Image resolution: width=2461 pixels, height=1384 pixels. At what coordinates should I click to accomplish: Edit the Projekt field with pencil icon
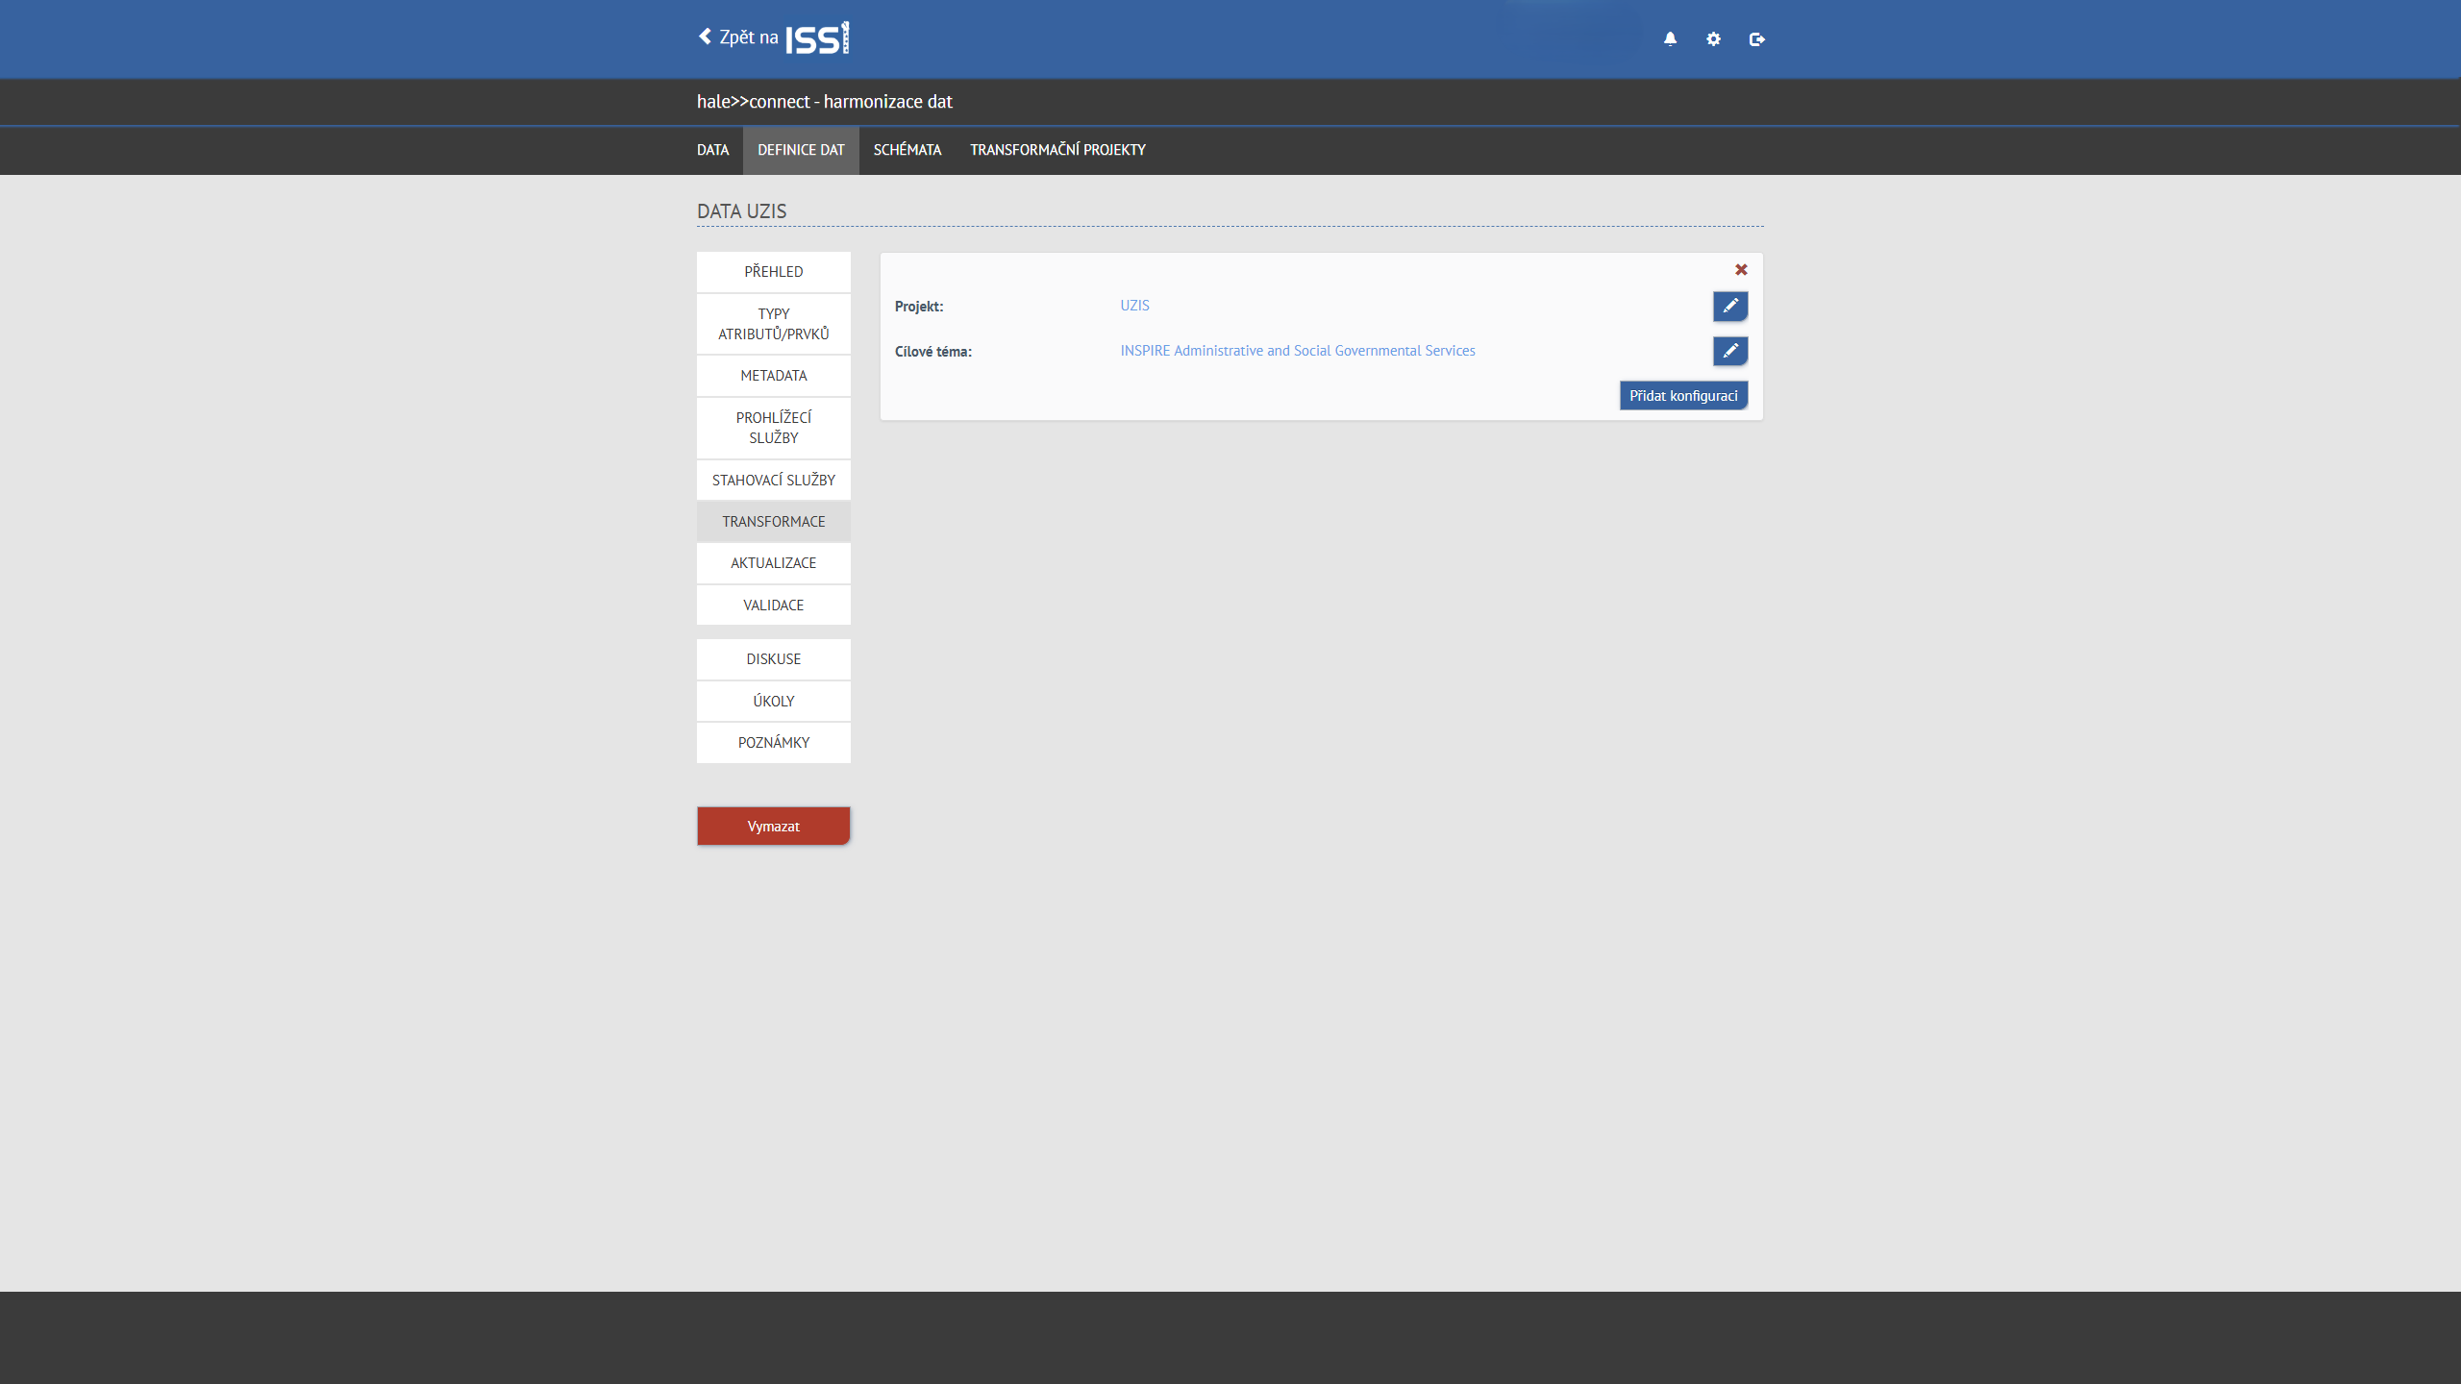[x=1729, y=306]
